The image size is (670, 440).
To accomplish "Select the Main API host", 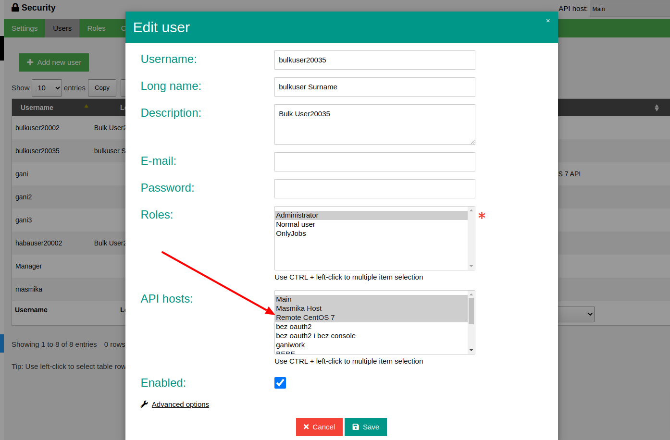I will tap(371, 299).
